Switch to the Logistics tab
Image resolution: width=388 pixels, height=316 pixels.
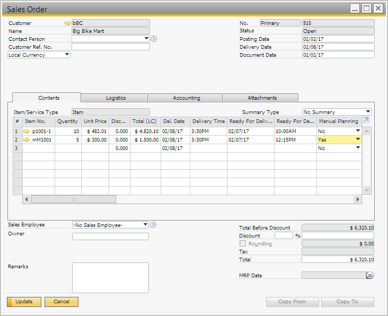116,98
